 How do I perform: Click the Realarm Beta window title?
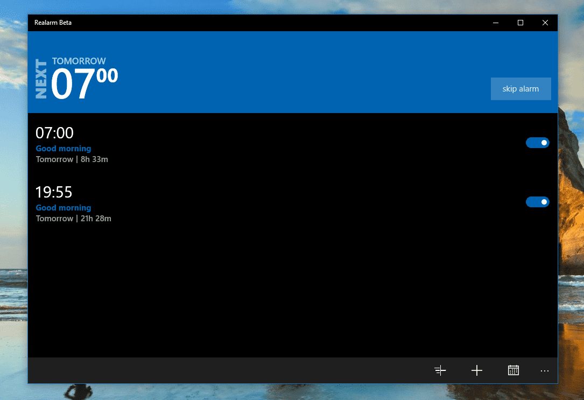[x=53, y=23]
